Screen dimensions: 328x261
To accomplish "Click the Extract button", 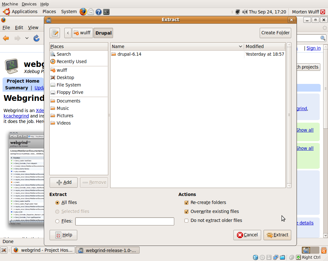I will pyautogui.click(x=277, y=235).
